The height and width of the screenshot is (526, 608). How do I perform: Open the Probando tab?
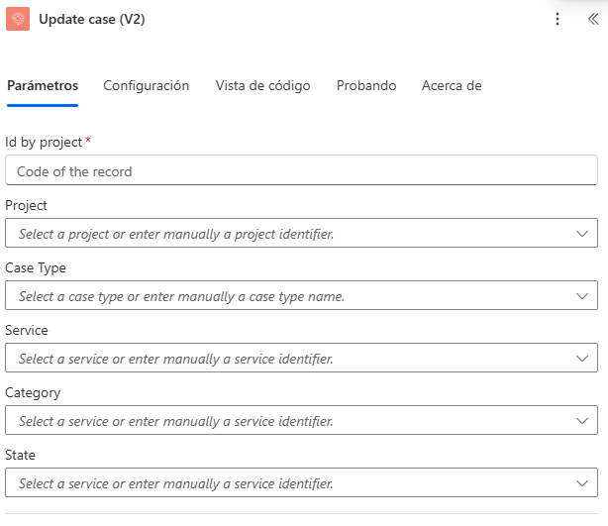pos(366,86)
